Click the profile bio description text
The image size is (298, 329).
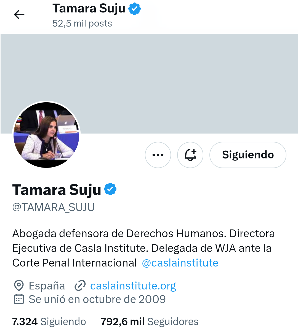coord(143,248)
